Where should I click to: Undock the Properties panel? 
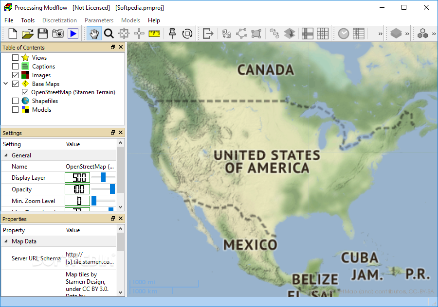point(113,218)
